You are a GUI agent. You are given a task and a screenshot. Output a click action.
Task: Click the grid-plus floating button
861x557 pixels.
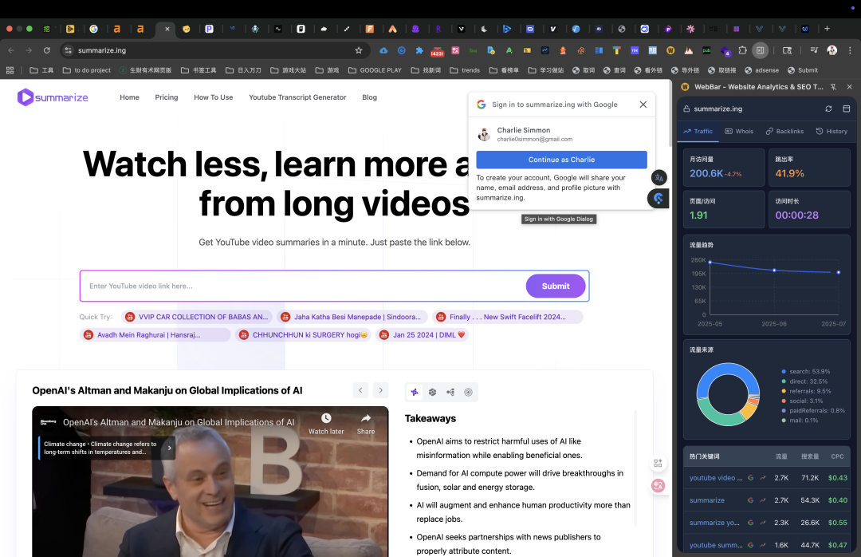(658, 464)
